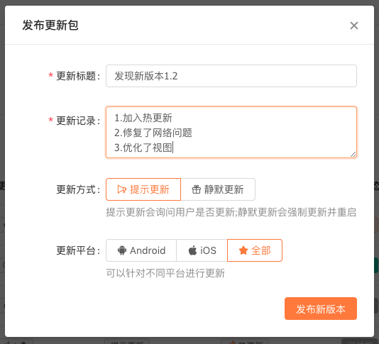Screen dimensions: 379x344
Task: Click the textarea resize handle corner
Action: (x=353, y=155)
